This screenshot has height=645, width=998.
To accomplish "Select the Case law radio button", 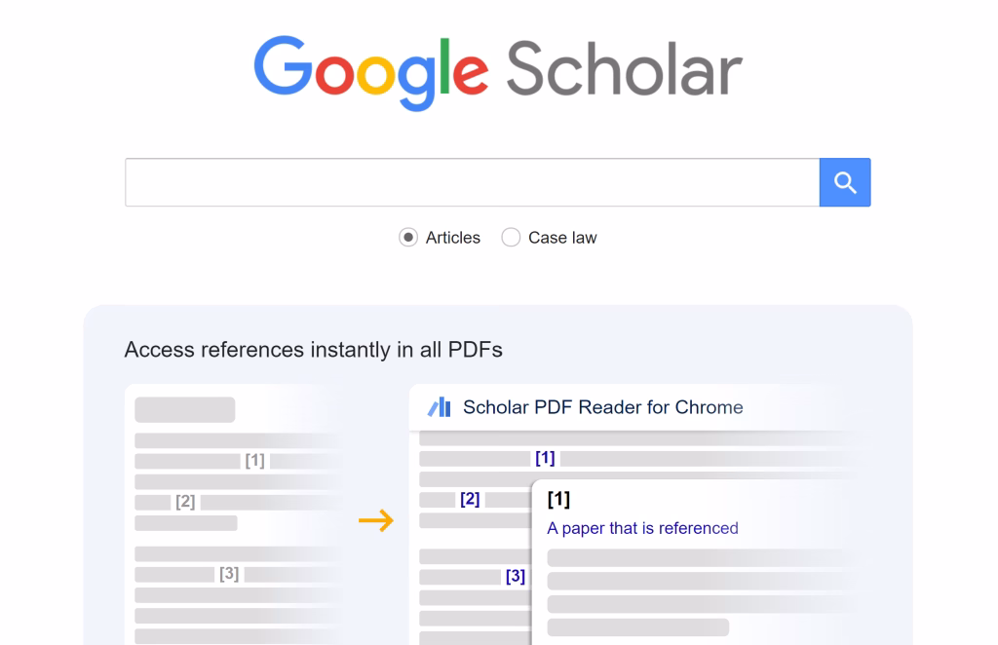I will [x=511, y=237].
